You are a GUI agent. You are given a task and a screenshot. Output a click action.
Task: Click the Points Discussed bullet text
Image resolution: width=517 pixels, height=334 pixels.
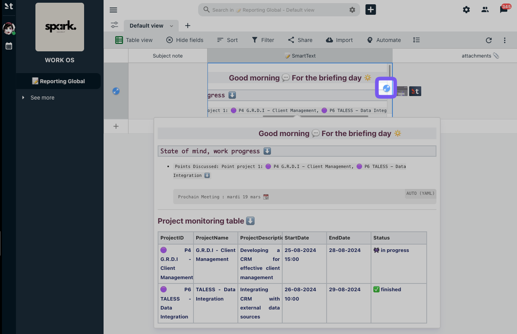[290, 171]
